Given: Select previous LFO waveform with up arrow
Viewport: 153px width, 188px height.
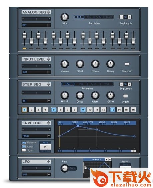Looking at the screenshot, I should [x=106, y=160].
